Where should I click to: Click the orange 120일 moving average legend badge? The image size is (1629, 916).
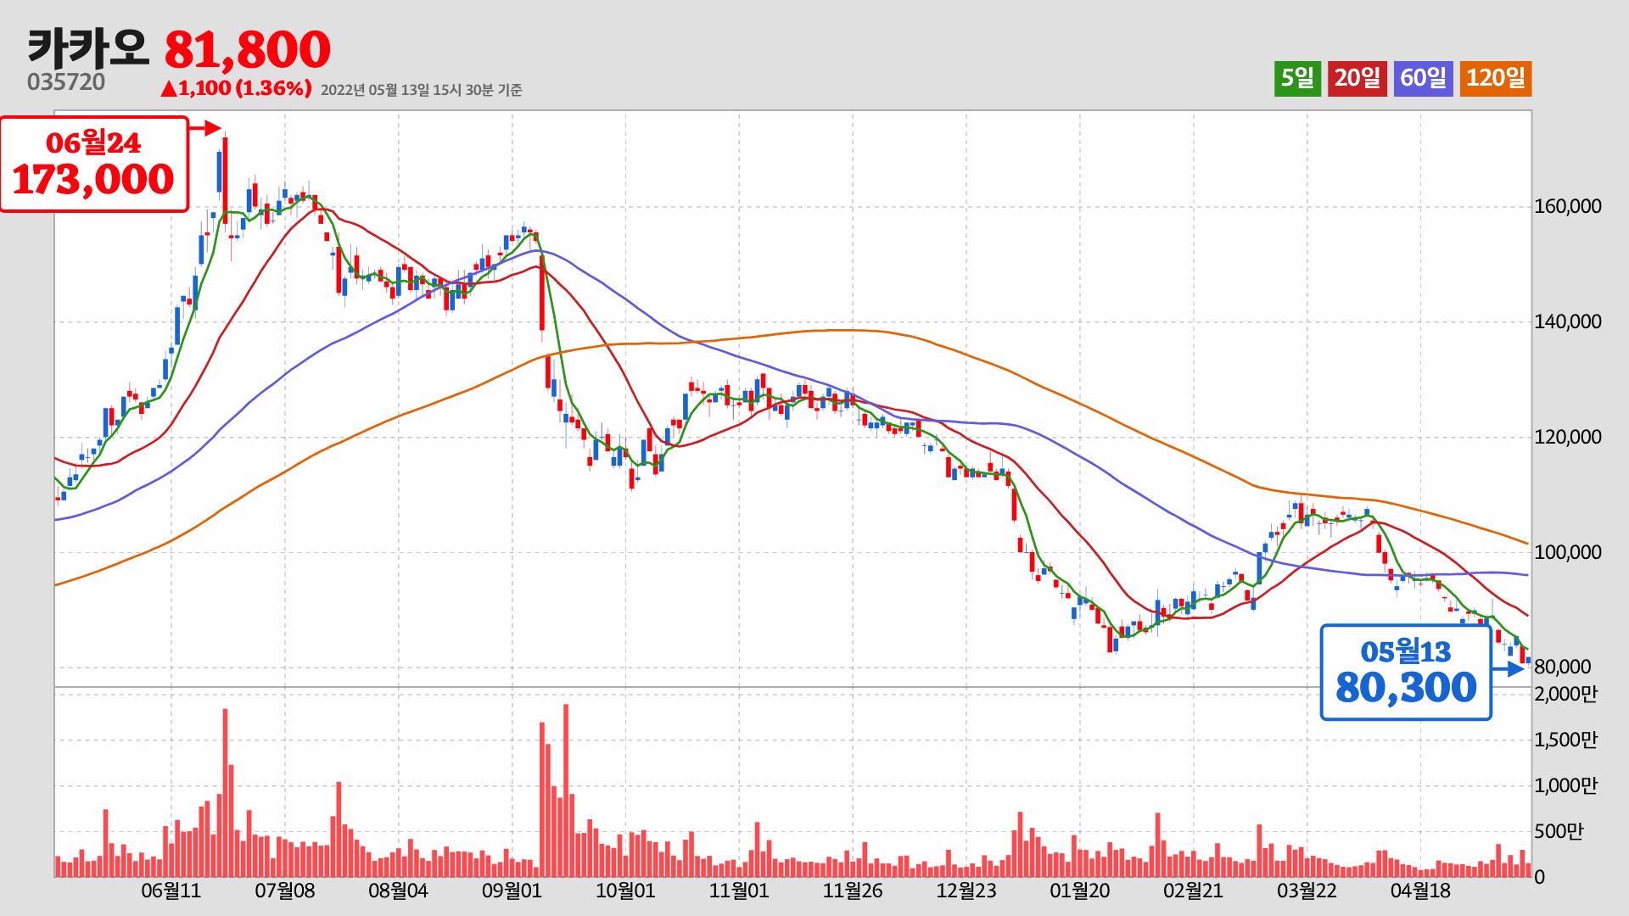[x=1496, y=79]
